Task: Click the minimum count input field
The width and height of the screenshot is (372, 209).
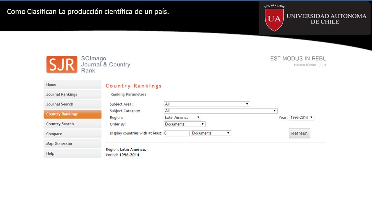Action: pos(176,133)
